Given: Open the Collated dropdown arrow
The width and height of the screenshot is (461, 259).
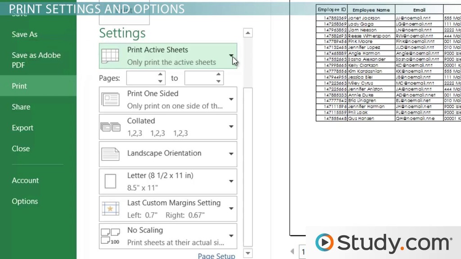Looking at the screenshot, I should (231, 127).
